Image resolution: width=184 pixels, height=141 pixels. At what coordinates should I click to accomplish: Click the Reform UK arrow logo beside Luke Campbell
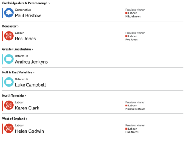9,82
